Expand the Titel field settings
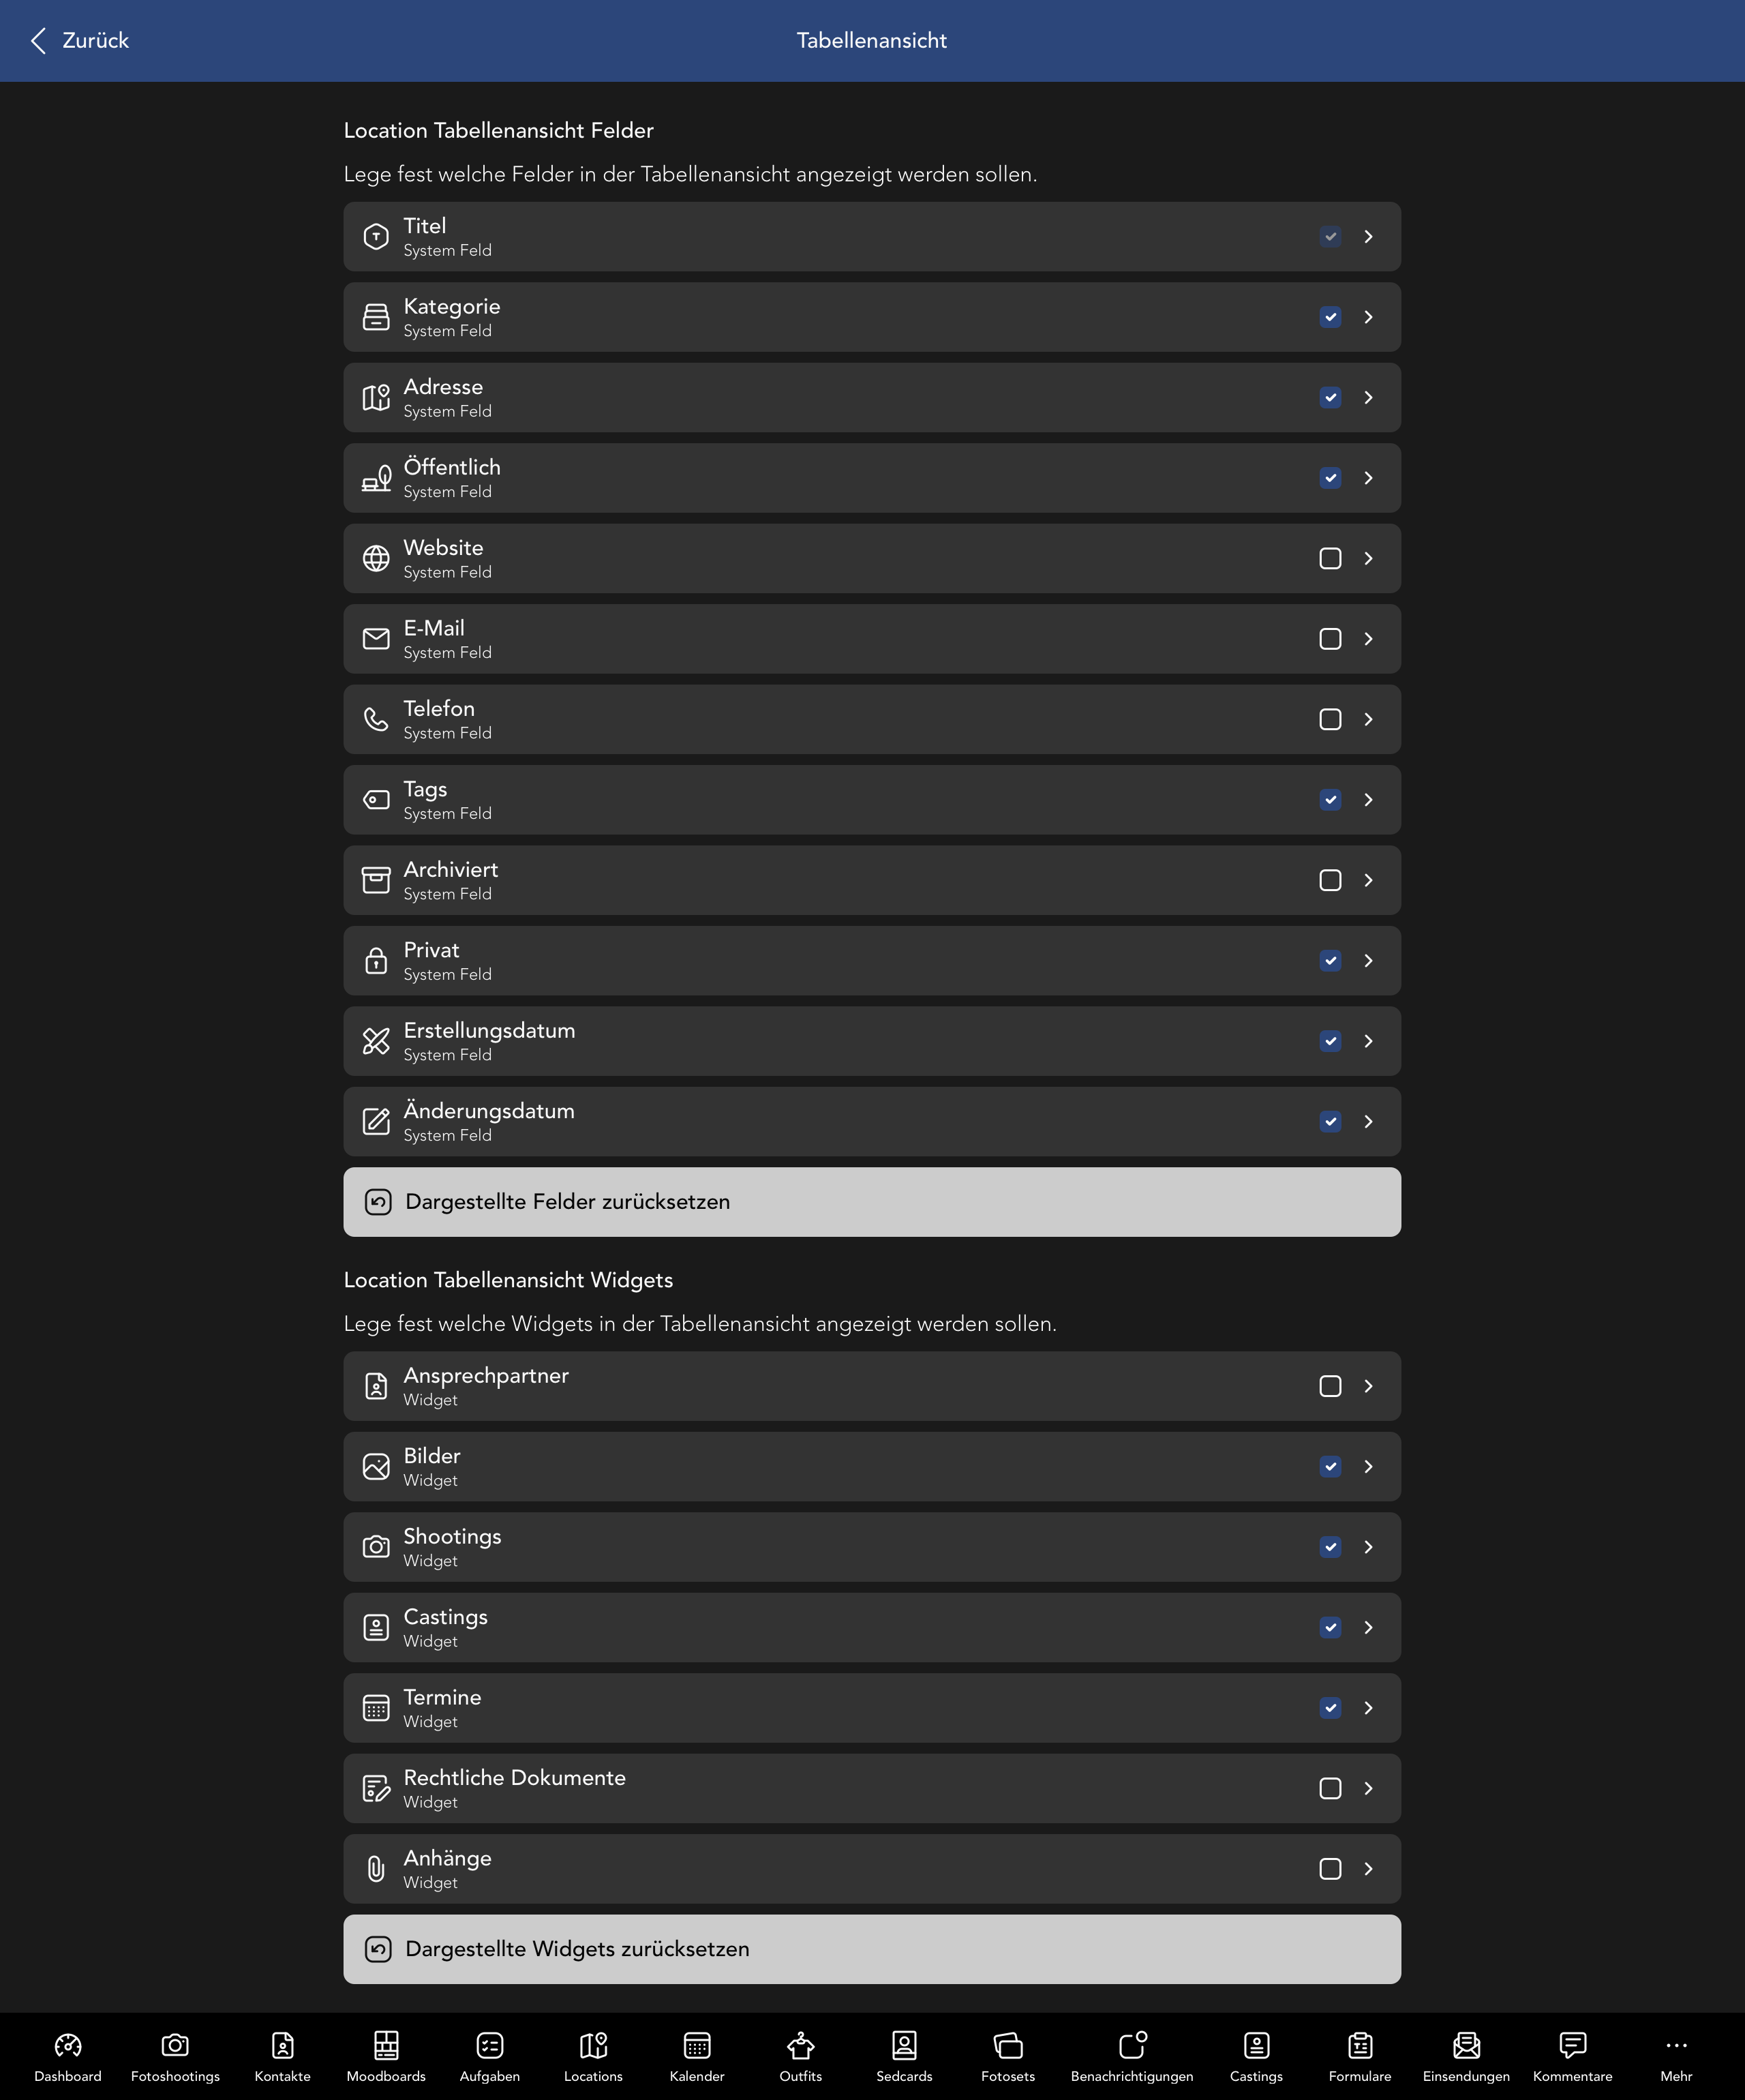The width and height of the screenshot is (1745, 2100). tap(1369, 237)
